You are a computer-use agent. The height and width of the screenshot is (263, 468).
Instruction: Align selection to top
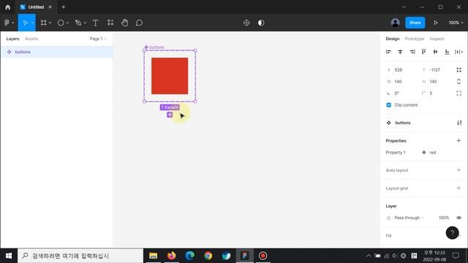(x=423, y=52)
